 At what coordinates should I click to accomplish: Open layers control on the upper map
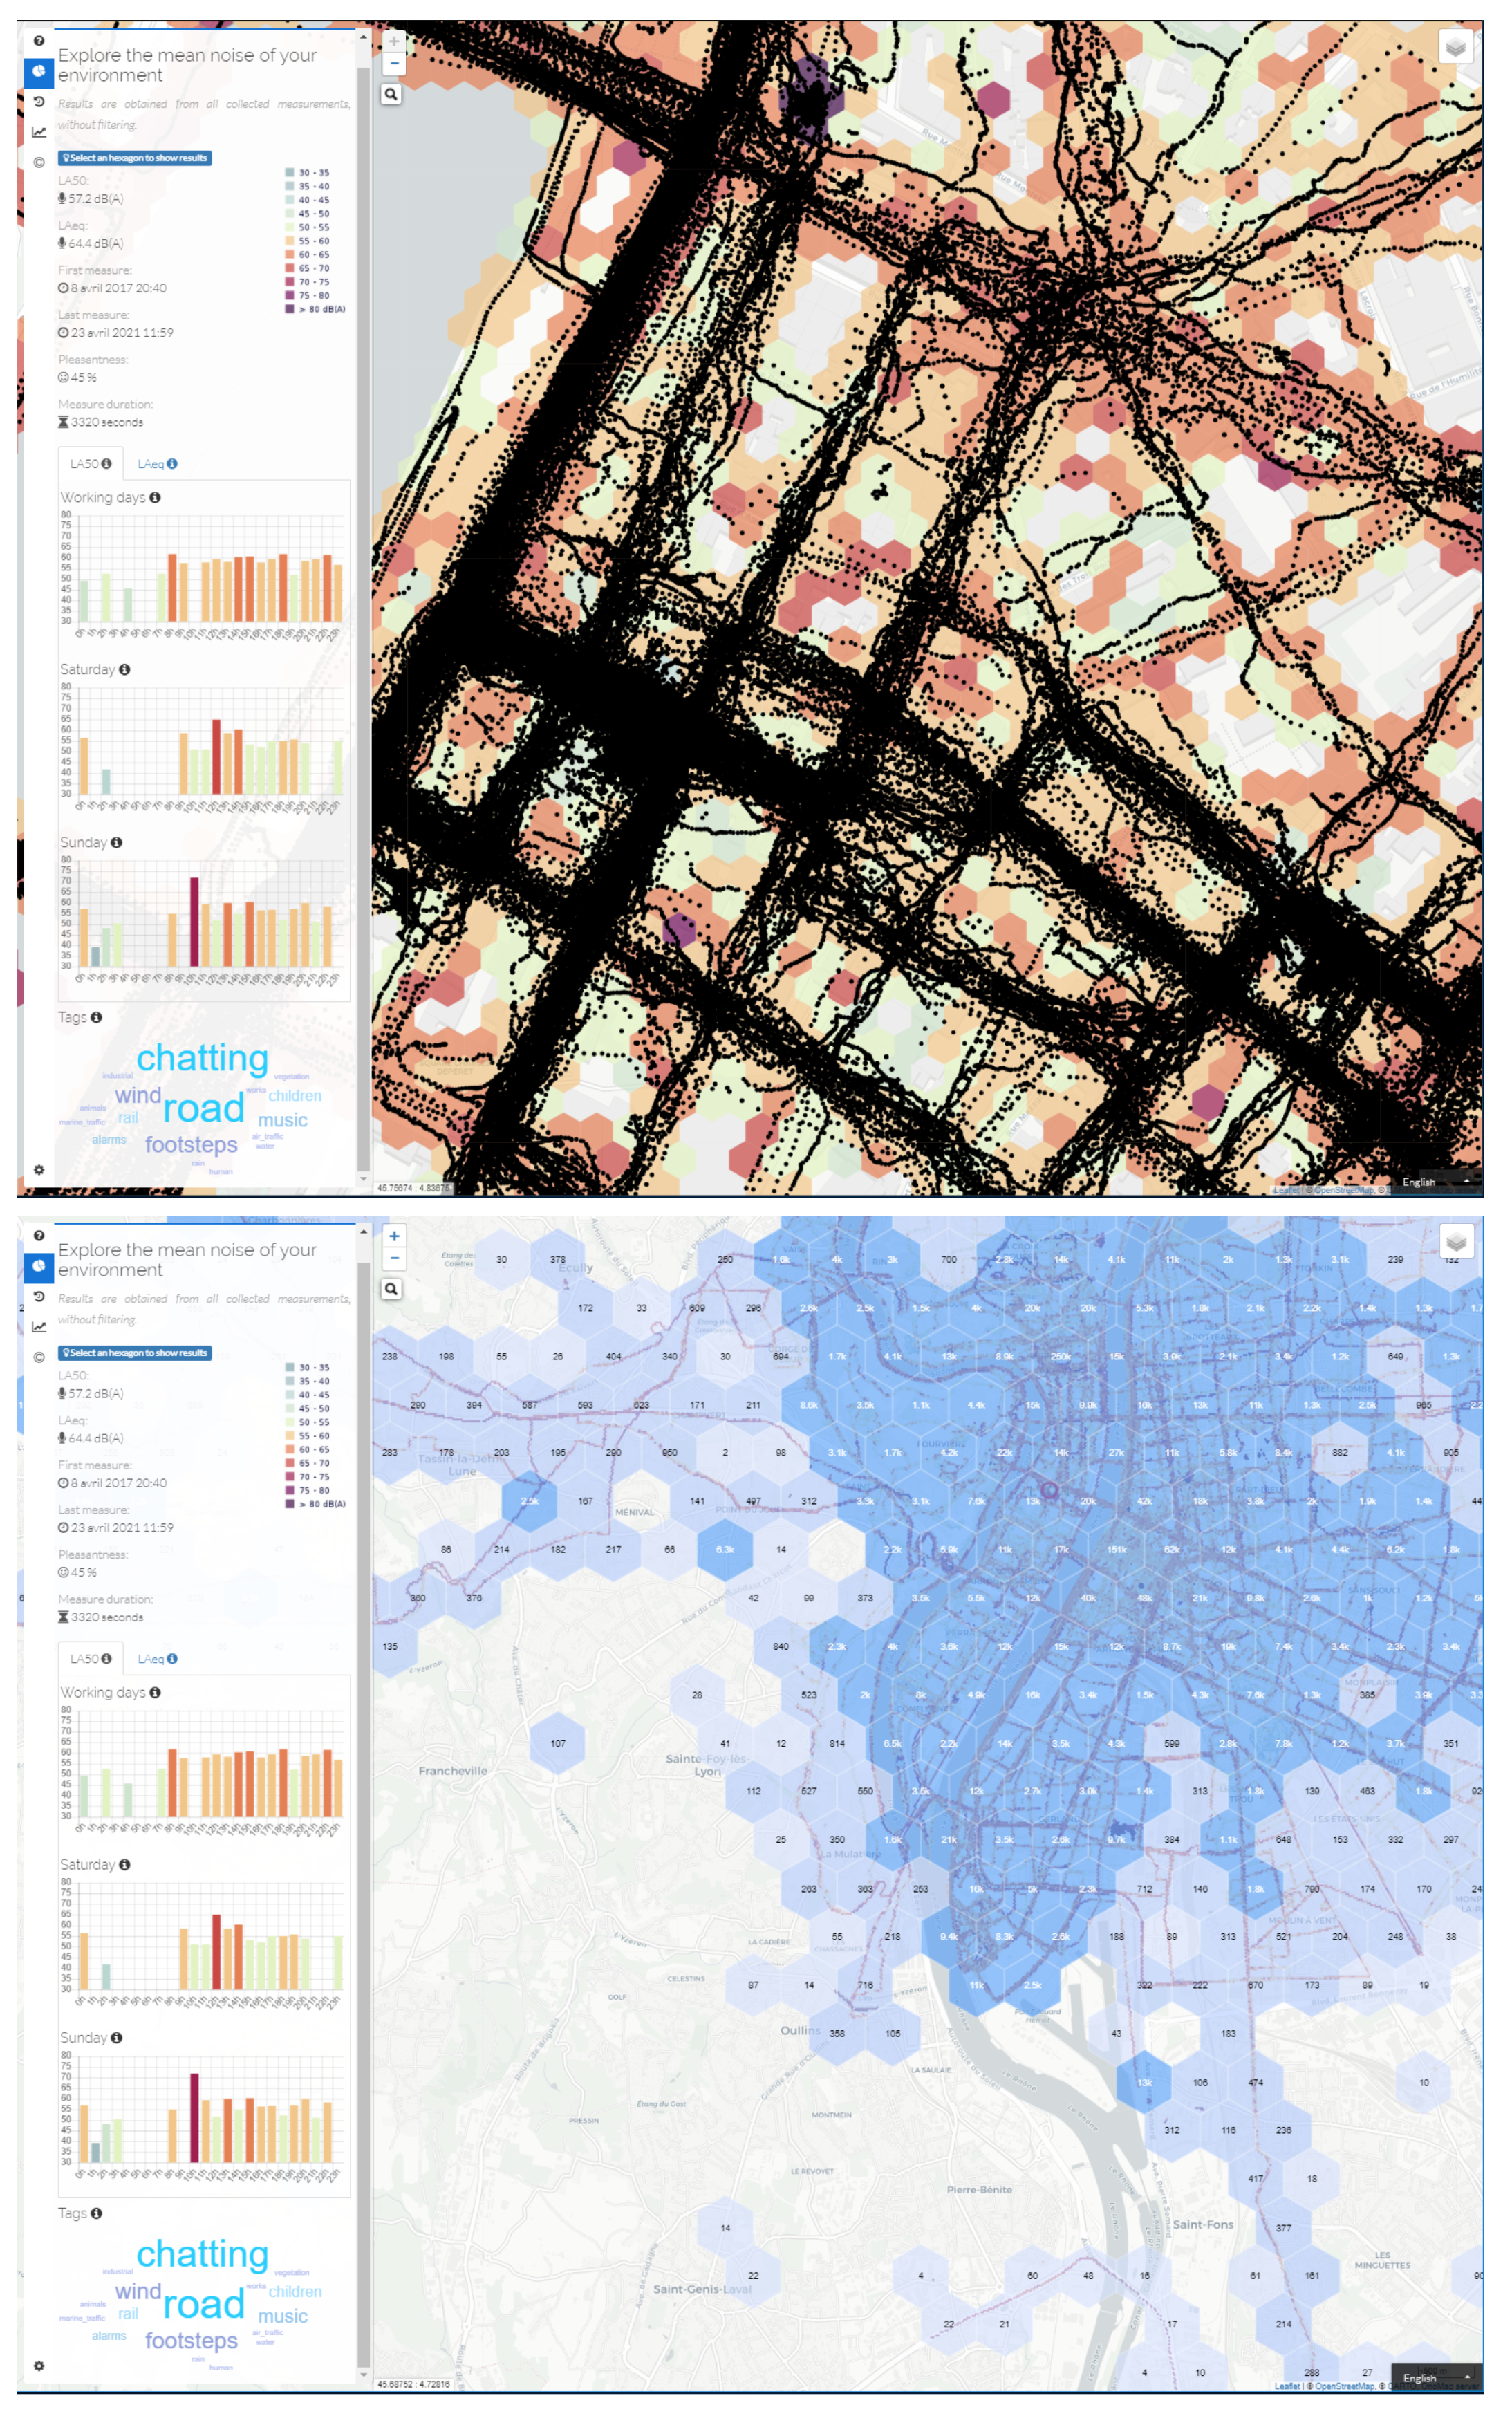coord(1455,46)
